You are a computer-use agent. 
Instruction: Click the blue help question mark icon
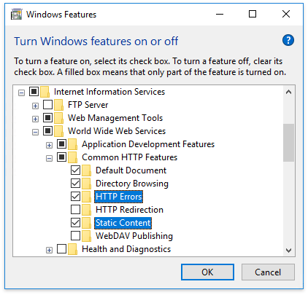click(288, 40)
